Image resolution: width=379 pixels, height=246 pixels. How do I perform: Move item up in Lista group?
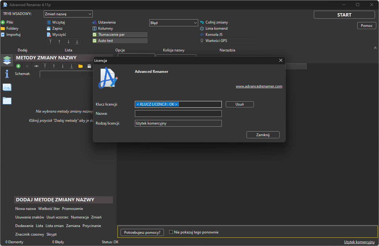(59, 42)
